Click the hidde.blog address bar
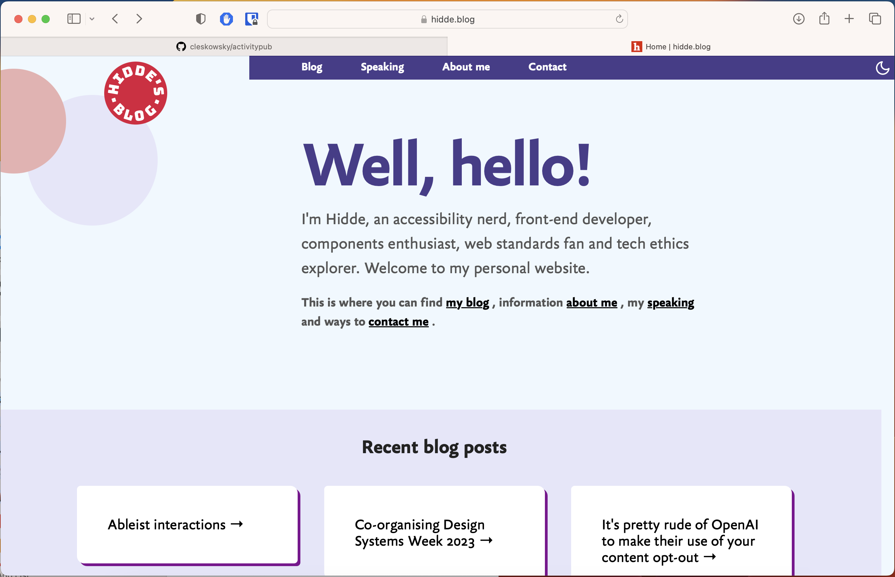This screenshot has height=577, width=895. point(447,19)
